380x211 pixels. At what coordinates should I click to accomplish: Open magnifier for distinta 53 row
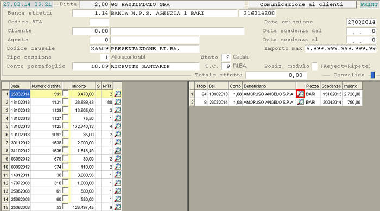[x=118, y=207]
